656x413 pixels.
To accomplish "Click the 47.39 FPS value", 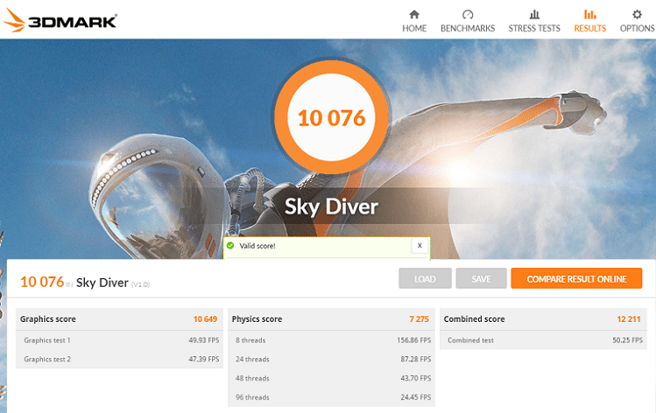I will 204,359.
